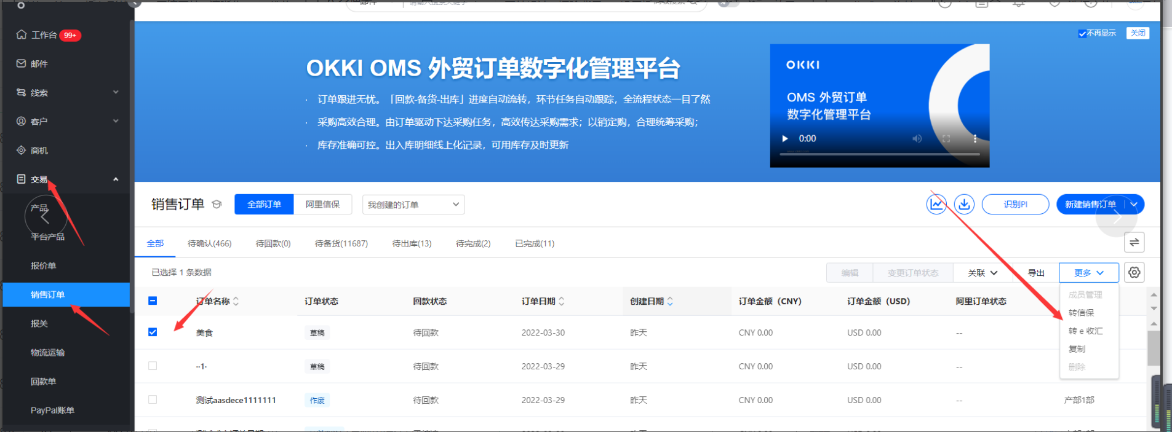Click the swap layout icon

[x=1134, y=242]
